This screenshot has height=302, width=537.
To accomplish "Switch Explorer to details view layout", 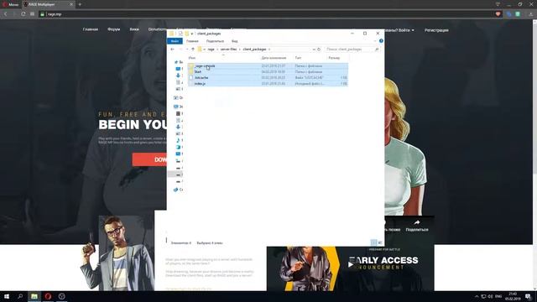I will [373, 242].
